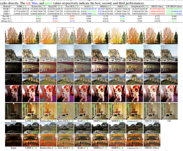This screenshot has height=151, width=183.
Task: Click the 'GFlops (G) ↓' row label
Action: coord(7,21)
